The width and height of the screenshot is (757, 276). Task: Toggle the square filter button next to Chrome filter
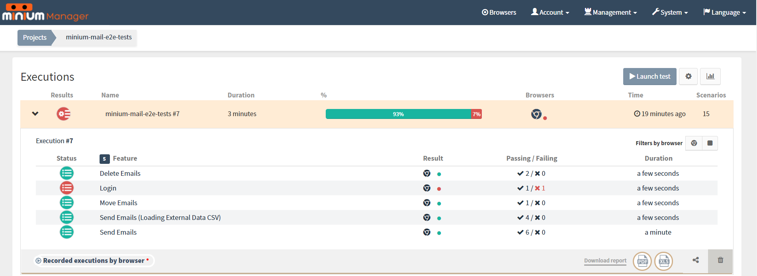click(x=710, y=143)
